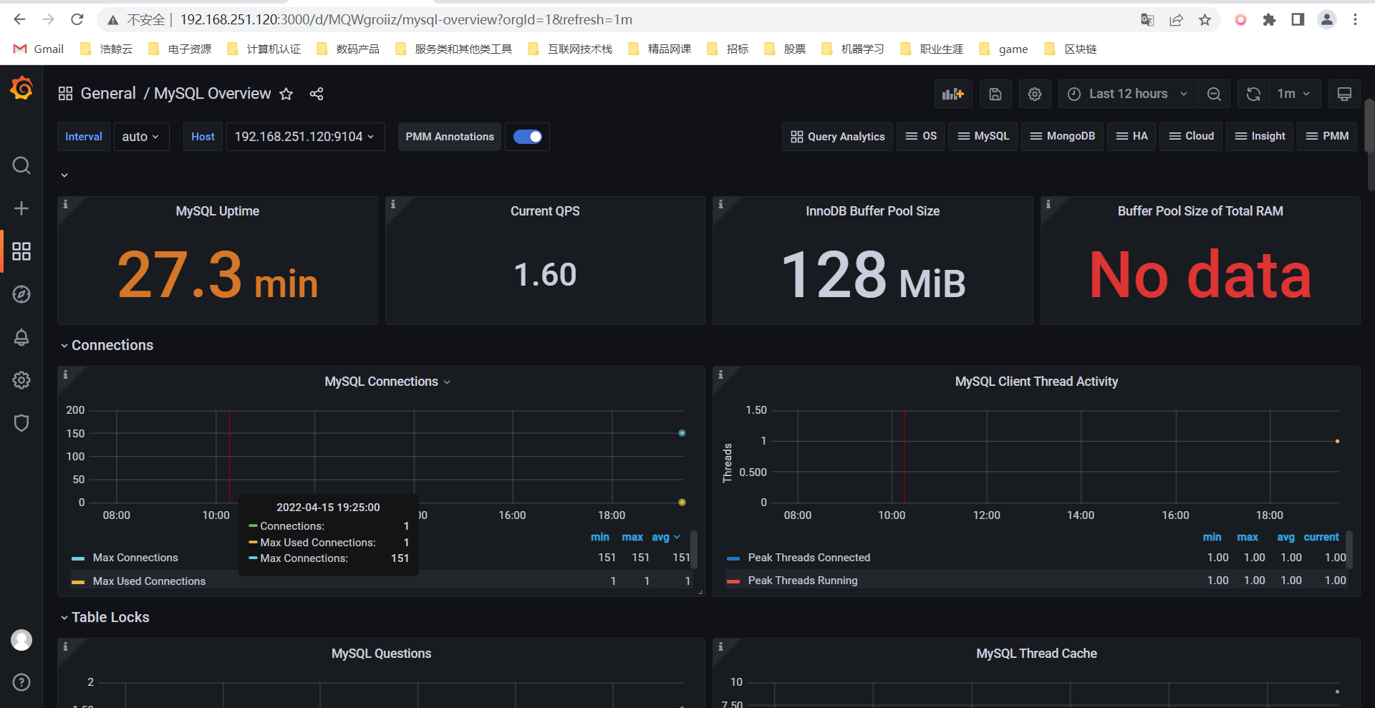Open the MongoDB dashboards menu
This screenshot has width=1375, height=708.
[x=1063, y=136]
